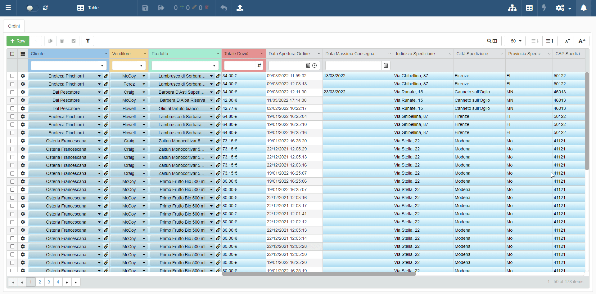Viewport: 596px width, 294px height.
Task: Click the save floppy disk icon
Action: pyautogui.click(x=145, y=8)
